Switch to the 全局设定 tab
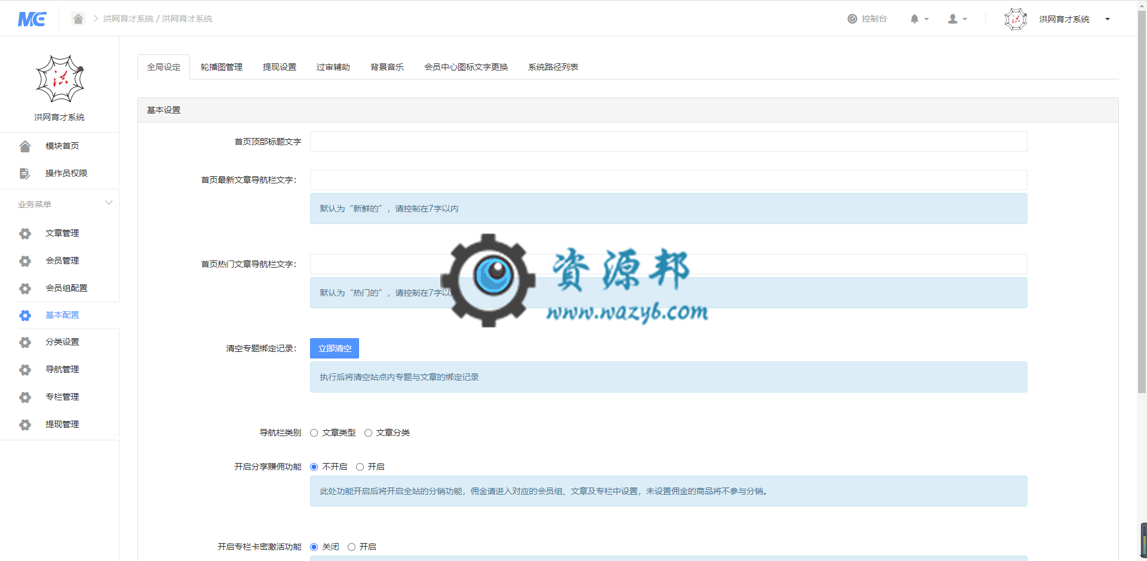This screenshot has width=1147, height=561. (x=164, y=67)
